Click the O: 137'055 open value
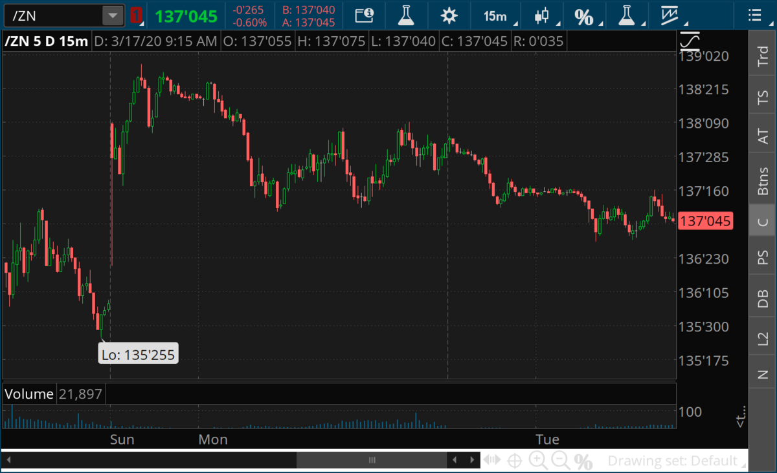777x473 pixels. tap(257, 41)
